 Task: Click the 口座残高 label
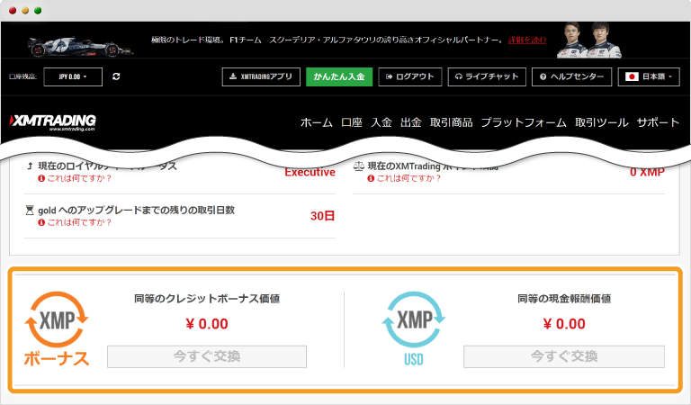[x=22, y=76]
